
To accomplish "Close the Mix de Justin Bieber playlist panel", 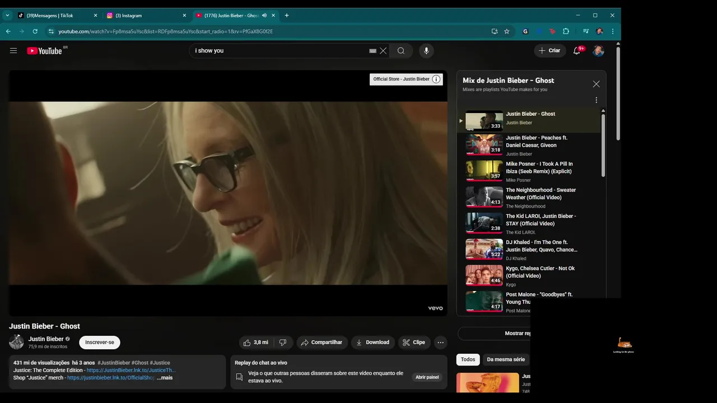I will [x=596, y=84].
